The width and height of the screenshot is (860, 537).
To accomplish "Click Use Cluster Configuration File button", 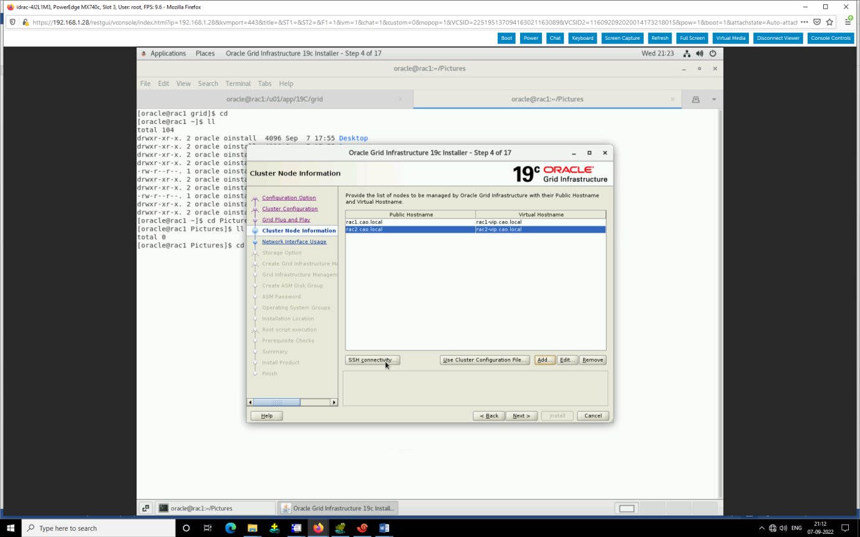I will click(485, 360).
